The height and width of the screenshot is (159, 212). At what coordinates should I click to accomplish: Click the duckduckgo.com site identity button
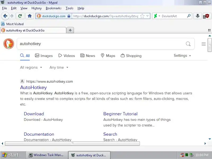[x=54, y=16]
